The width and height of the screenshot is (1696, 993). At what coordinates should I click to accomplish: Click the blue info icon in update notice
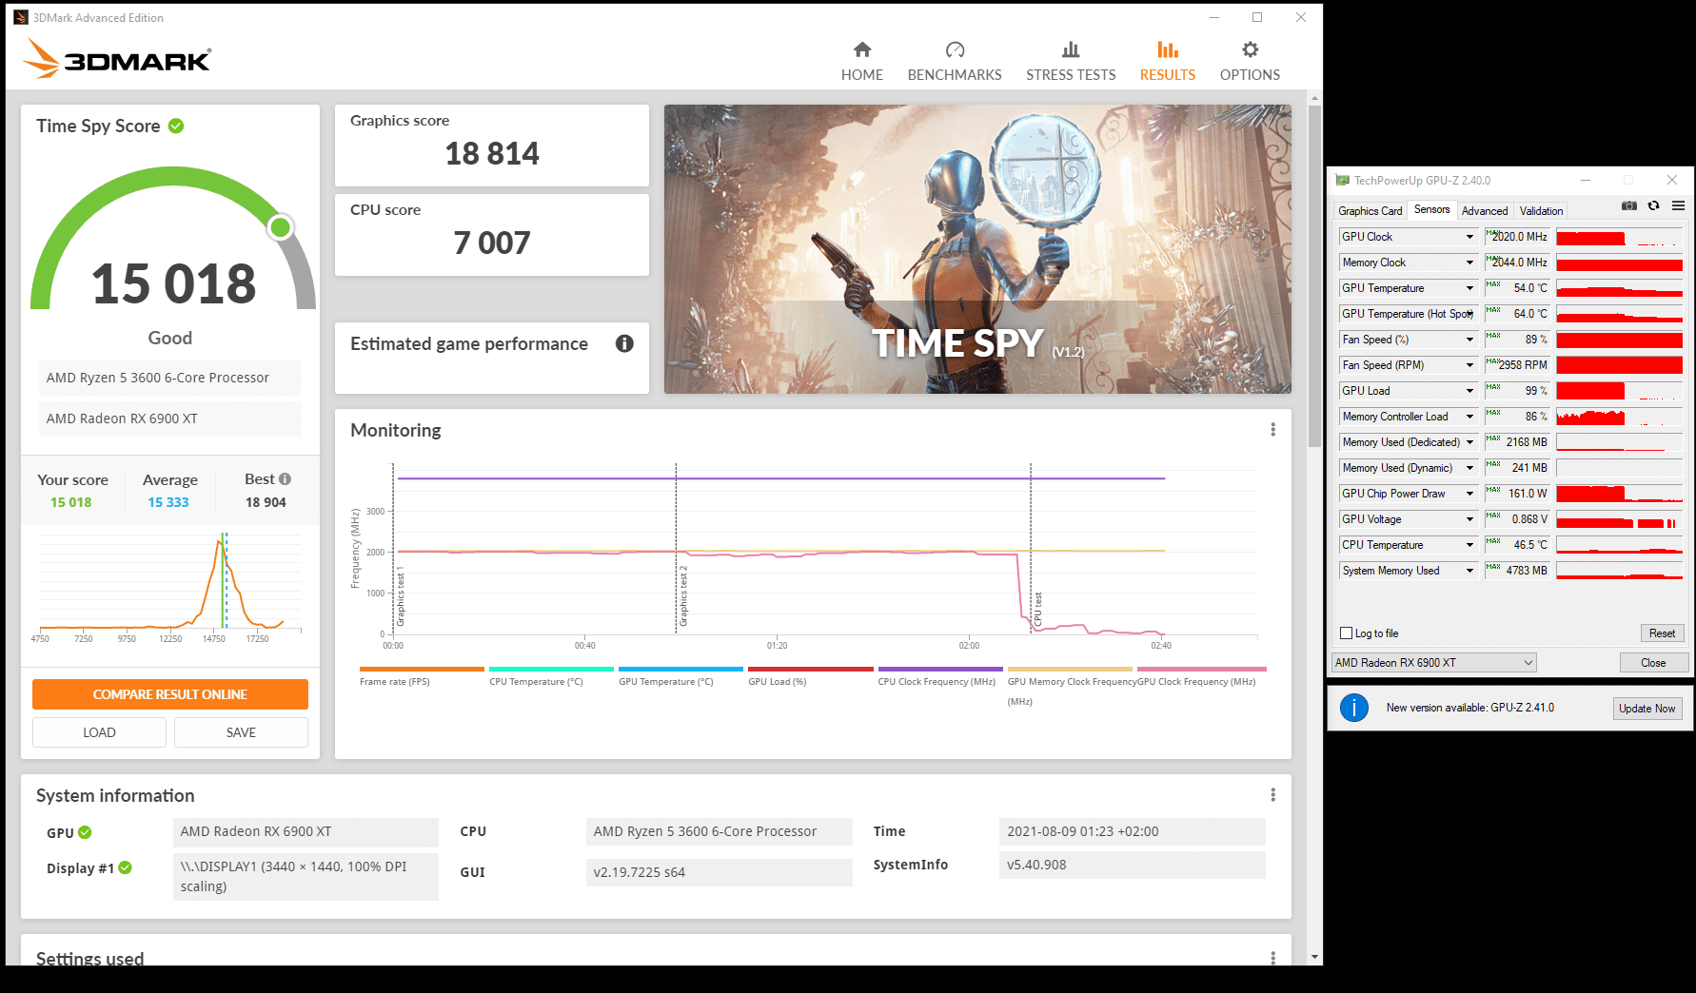click(x=1353, y=708)
